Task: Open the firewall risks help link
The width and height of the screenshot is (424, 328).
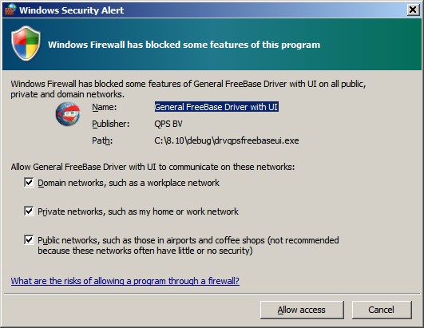Action: coord(125,281)
